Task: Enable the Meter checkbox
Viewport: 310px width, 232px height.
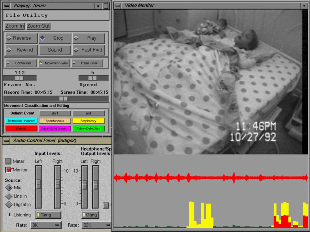Action: coord(9,161)
